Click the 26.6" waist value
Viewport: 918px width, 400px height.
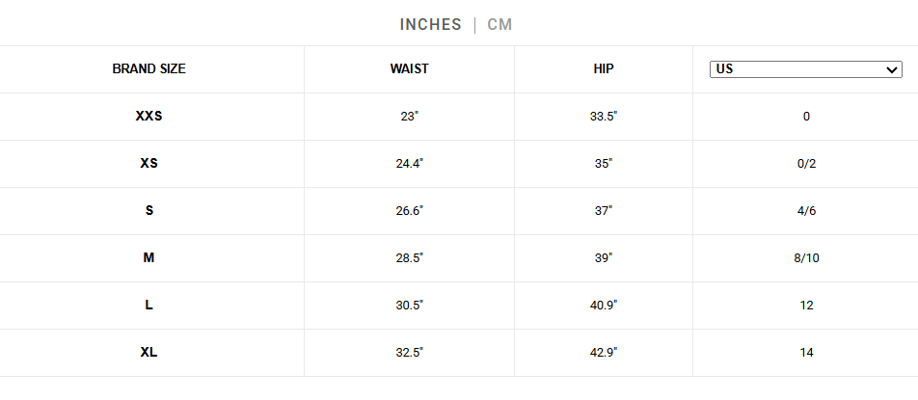click(409, 211)
